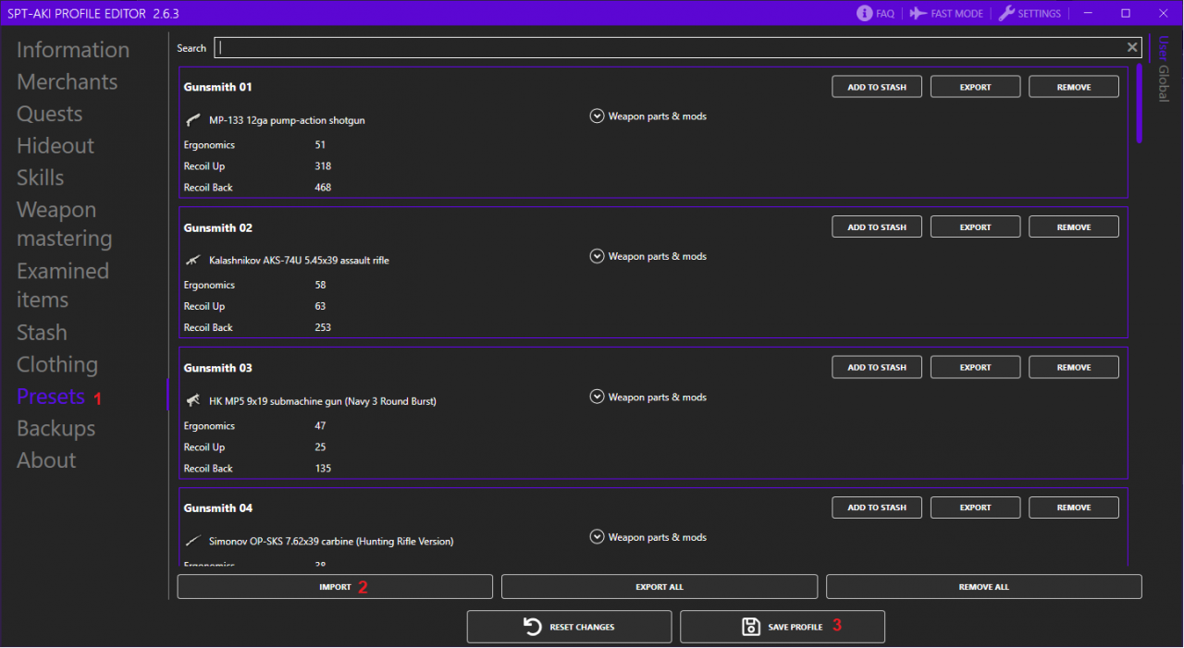Click the Reset Changes arrow icon
Screen dimensions: 1184x648
click(533, 627)
